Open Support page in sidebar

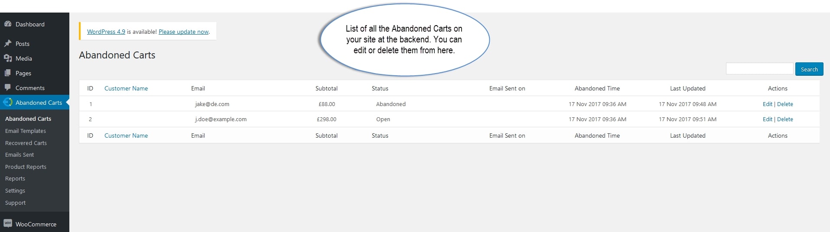click(x=15, y=203)
